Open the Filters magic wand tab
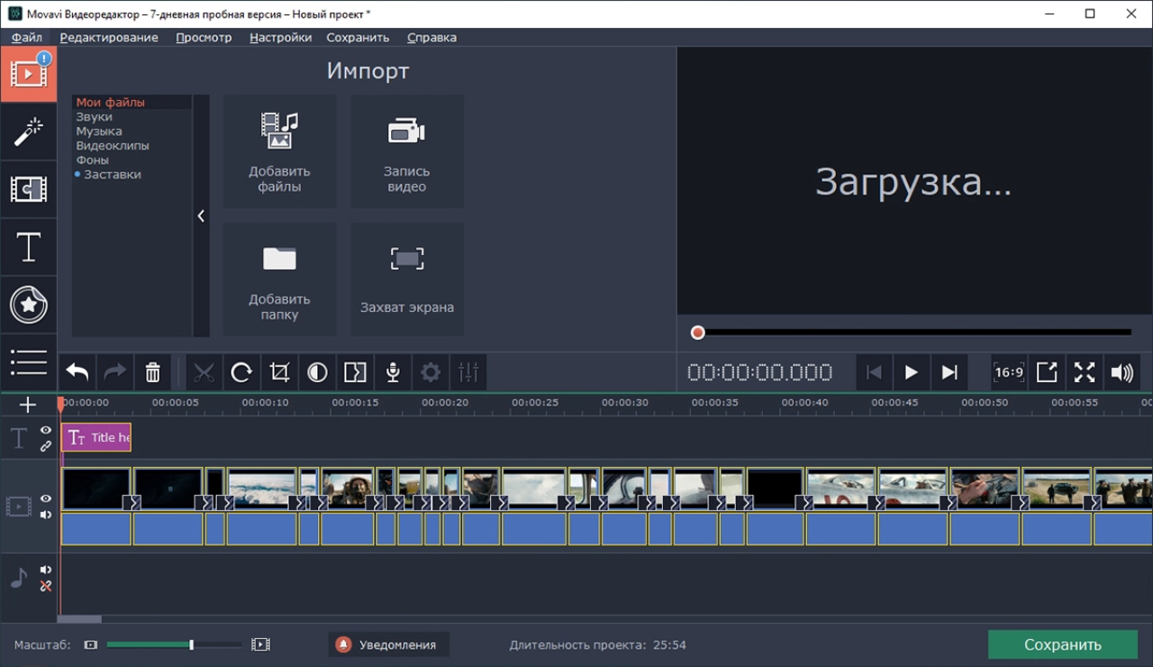 pos(28,132)
